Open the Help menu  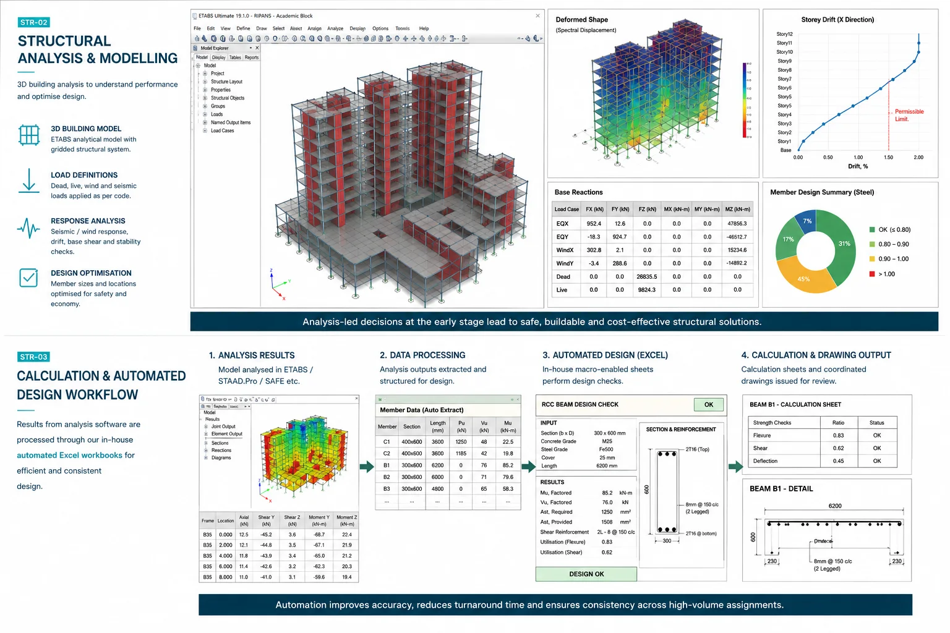tap(424, 28)
